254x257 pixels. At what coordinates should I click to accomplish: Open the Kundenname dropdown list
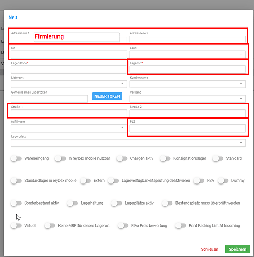pyautogui.click(x=188, y=84)
